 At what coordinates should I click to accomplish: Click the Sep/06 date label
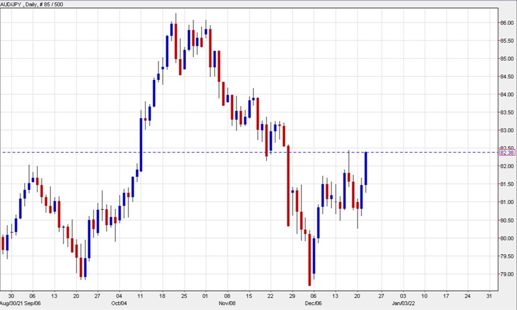point(32,304)
